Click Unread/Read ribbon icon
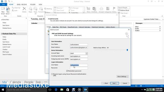Screen dimensions: 164x92 101,10
